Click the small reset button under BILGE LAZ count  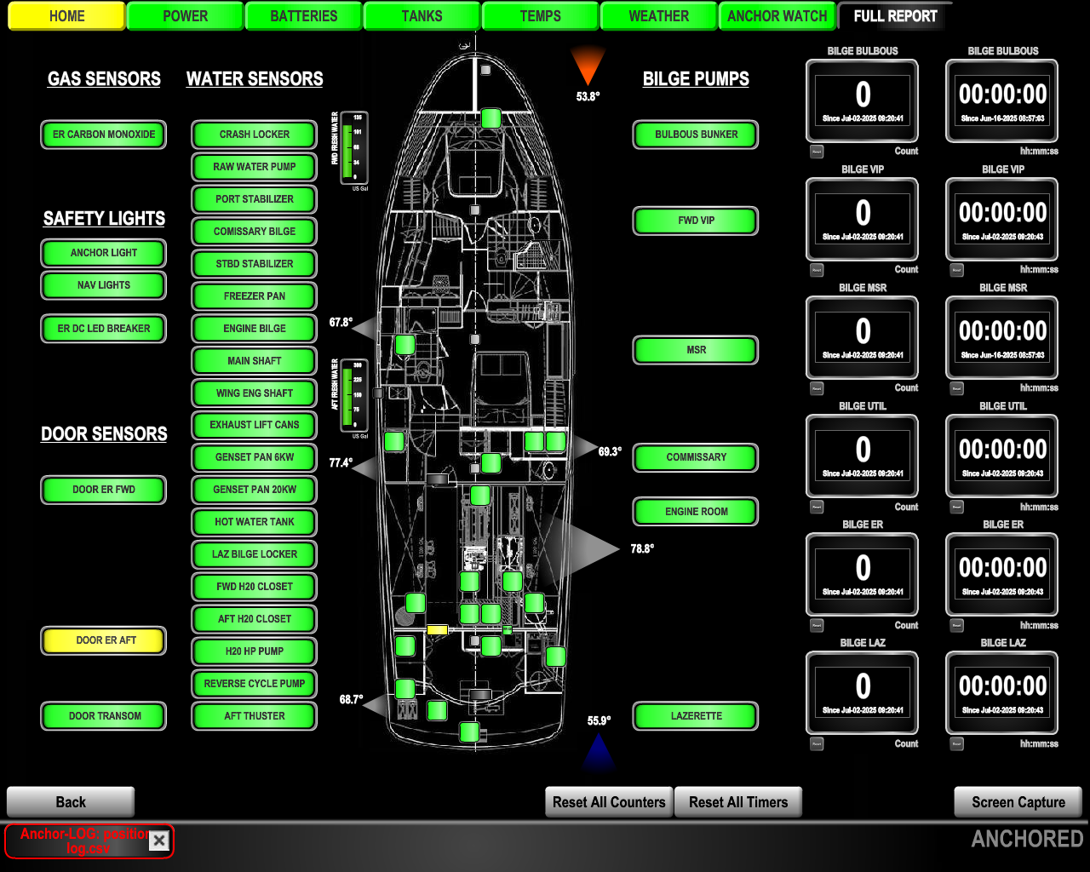(817, 743)
